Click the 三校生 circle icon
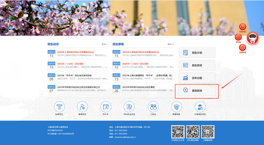 (153, 107)
